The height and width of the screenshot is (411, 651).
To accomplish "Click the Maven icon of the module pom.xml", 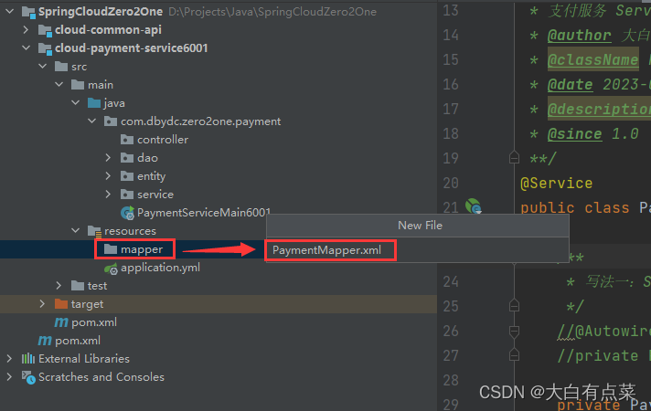I will [61, 322].
